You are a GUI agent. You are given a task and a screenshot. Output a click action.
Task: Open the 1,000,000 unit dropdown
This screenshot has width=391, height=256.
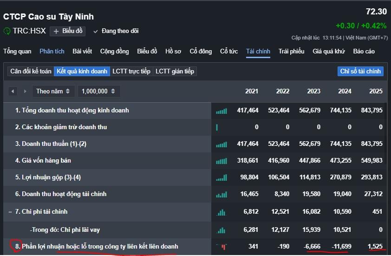(x=98, y=92)
